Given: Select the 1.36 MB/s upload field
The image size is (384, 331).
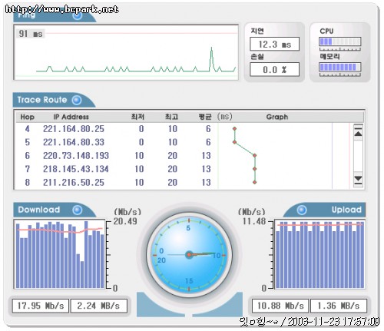Looking at the screenshot, I should [339, 306].
